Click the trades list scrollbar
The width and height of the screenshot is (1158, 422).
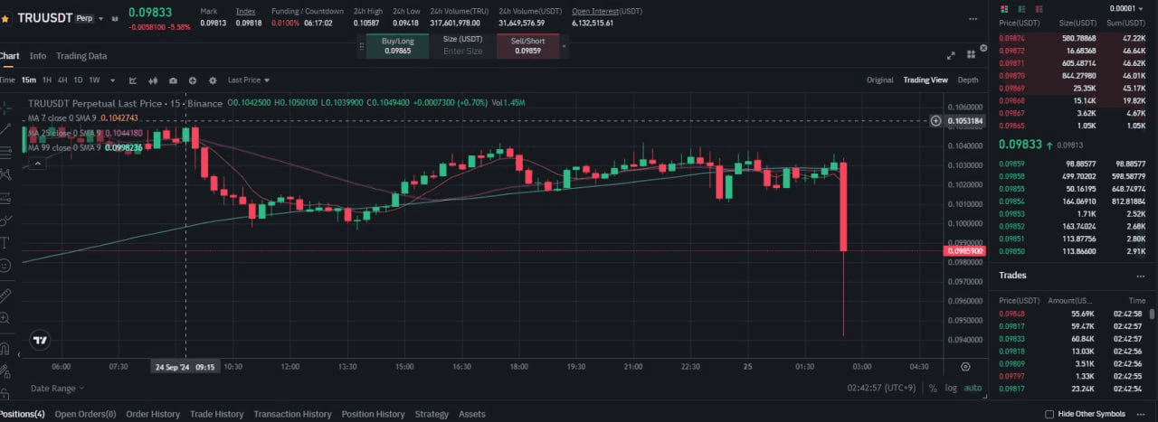(1152, 314)
